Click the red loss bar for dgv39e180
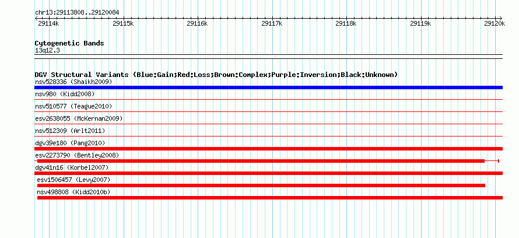Screen dimensions: 519x238 point(268,149)
